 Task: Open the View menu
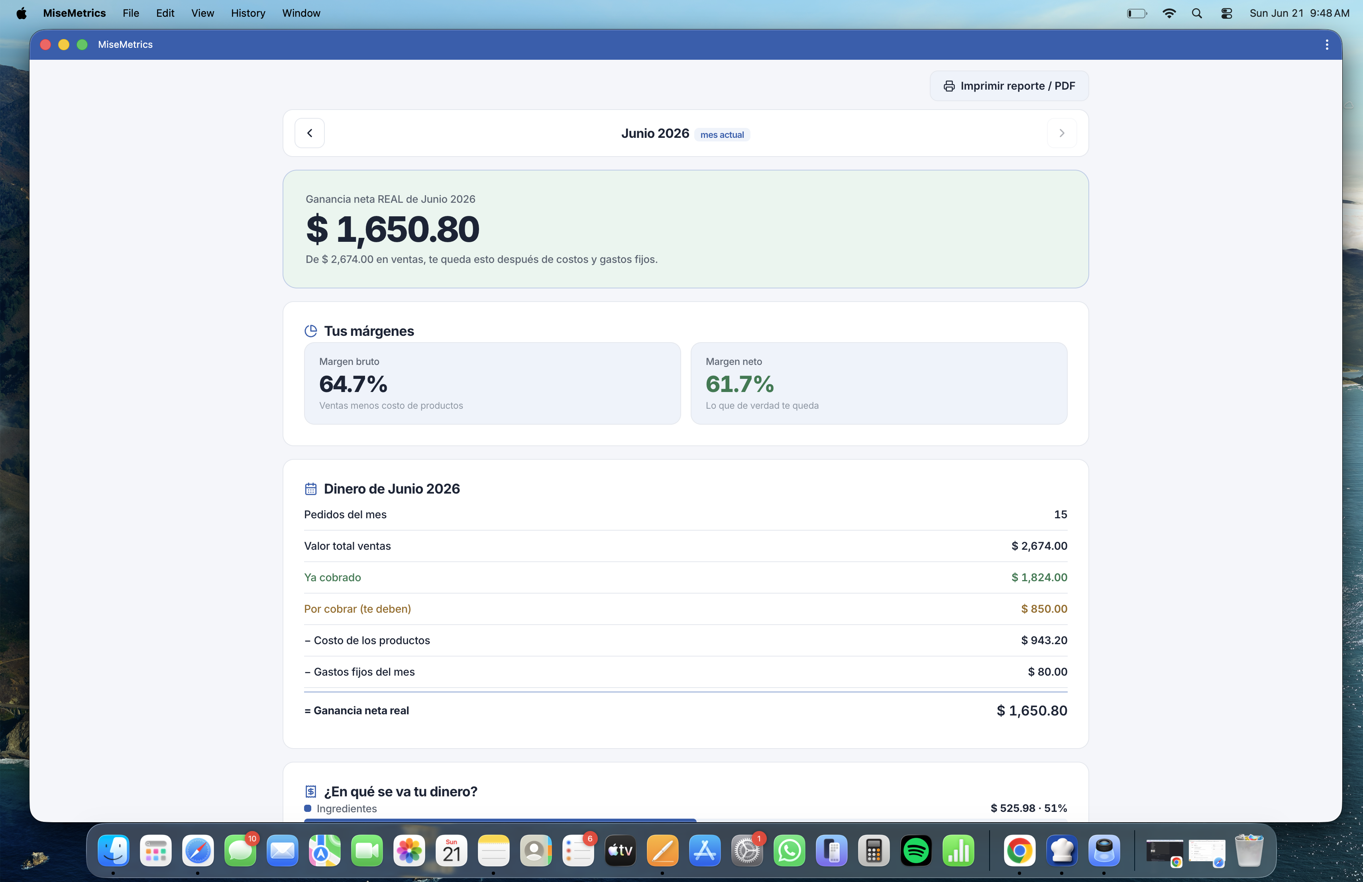202,13
